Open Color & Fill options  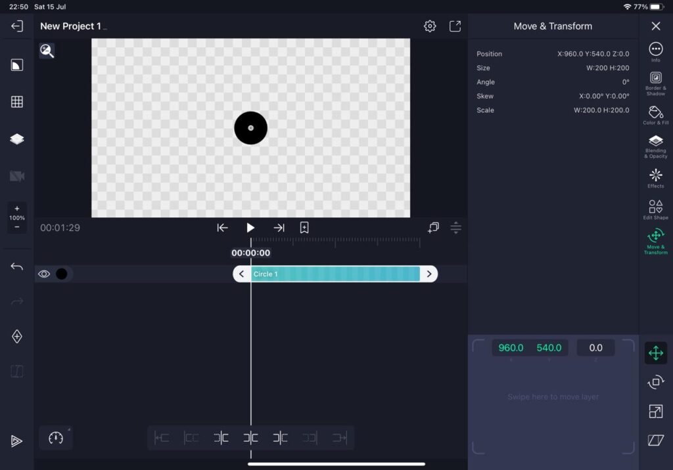tap(655, 116)
